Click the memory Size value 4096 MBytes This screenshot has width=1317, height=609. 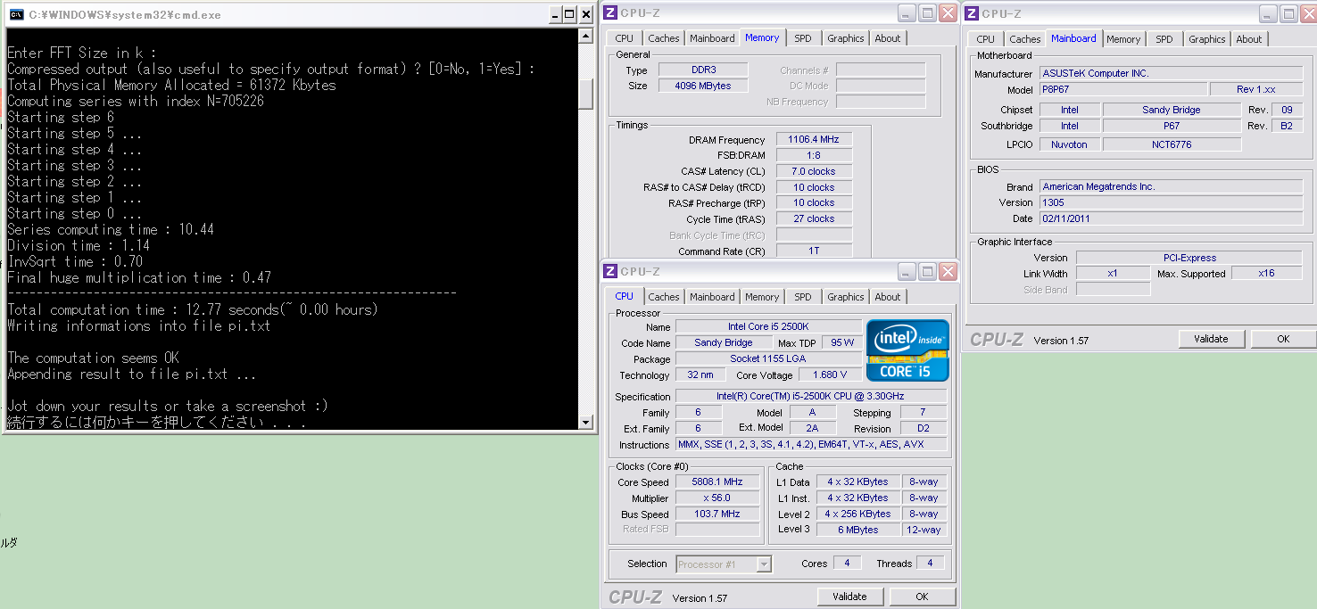pyautogui.click(x=703, y=86)
